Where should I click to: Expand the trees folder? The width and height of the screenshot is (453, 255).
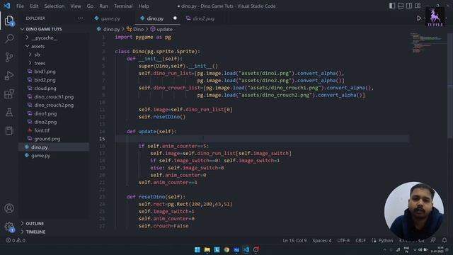tap(40, 63)
